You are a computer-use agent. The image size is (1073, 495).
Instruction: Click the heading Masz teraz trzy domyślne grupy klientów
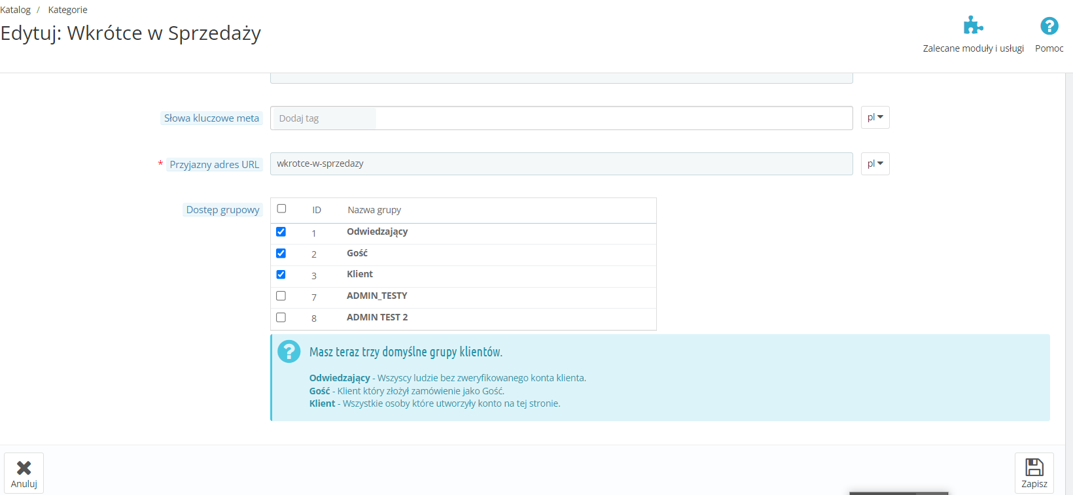click(406, 352)
